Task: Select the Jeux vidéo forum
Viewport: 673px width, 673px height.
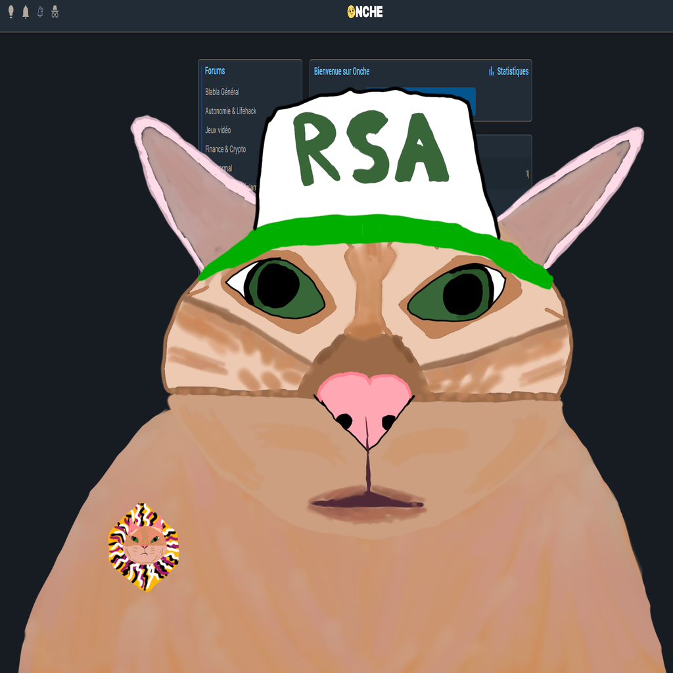Action: [218, 130]
